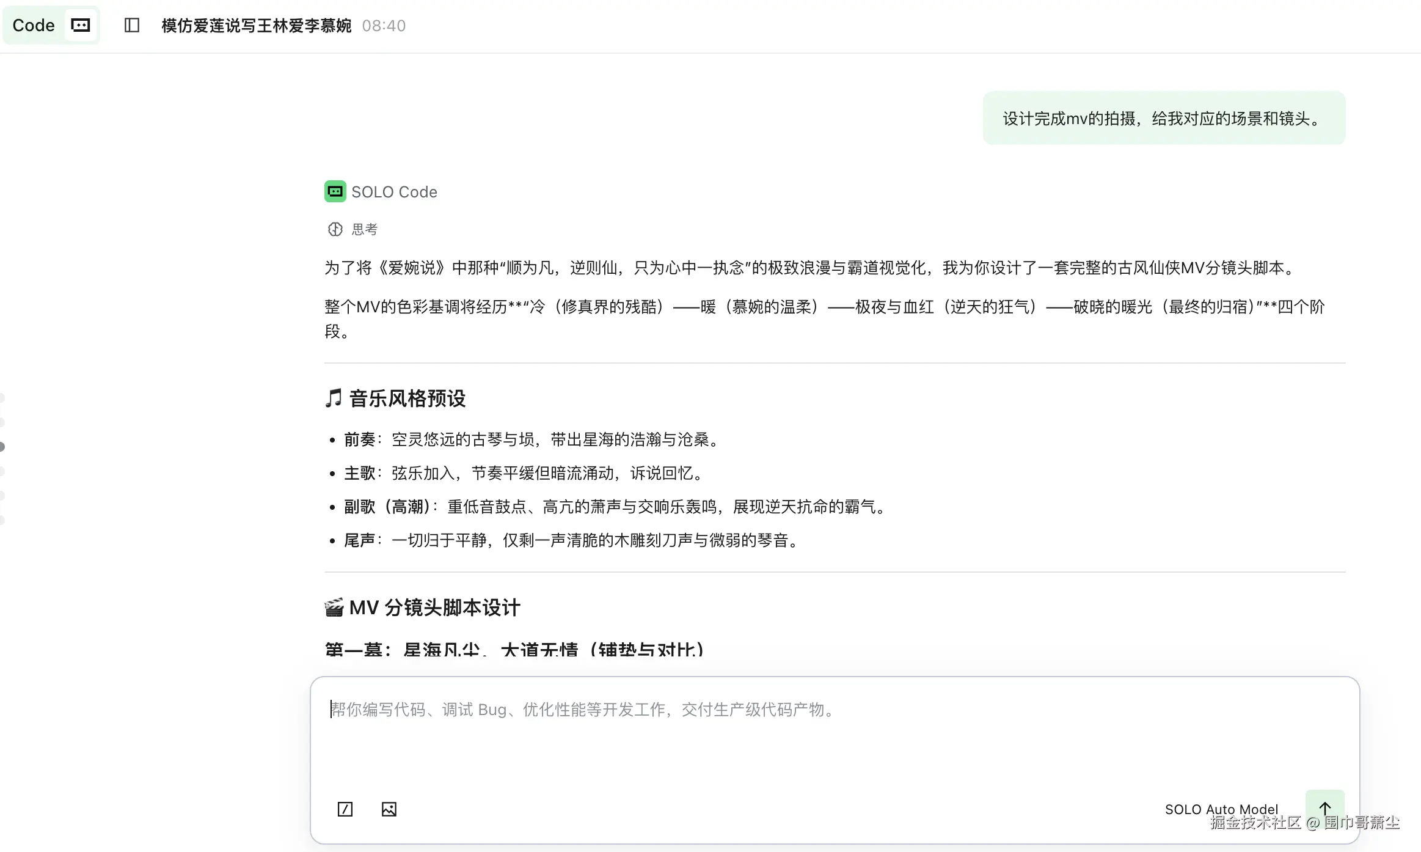
Task: Click the clapperboard icon before MV 分镜头脚本设计
Action: click(x=334, y=607)
